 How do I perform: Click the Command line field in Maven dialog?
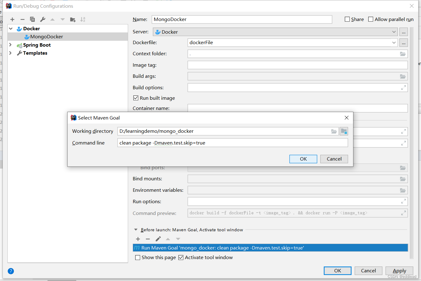(233, 143)
